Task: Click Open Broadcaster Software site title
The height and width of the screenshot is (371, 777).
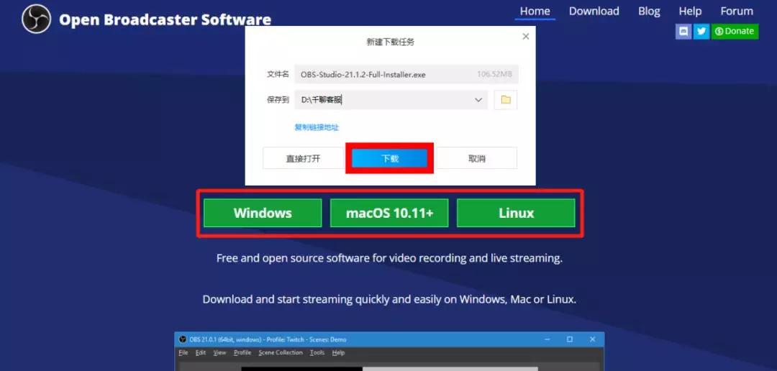Action: coord(165,19)
